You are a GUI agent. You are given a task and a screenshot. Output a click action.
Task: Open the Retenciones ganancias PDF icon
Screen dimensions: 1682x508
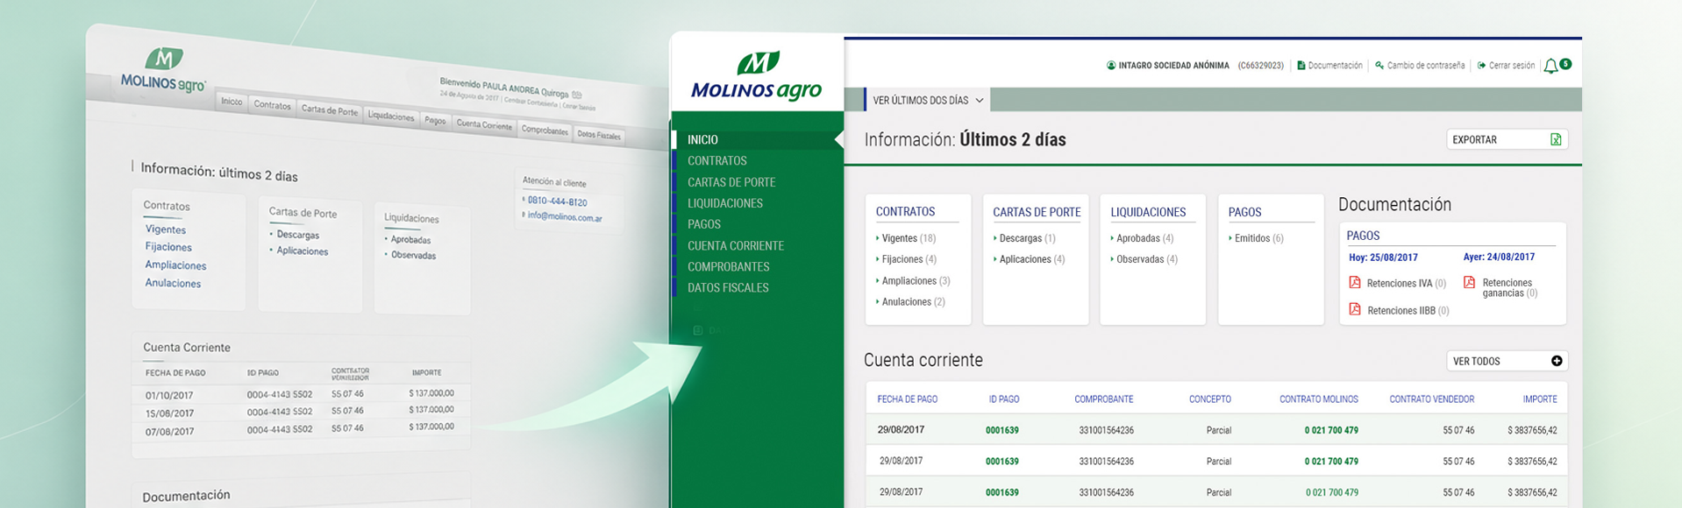[1469, 282]
